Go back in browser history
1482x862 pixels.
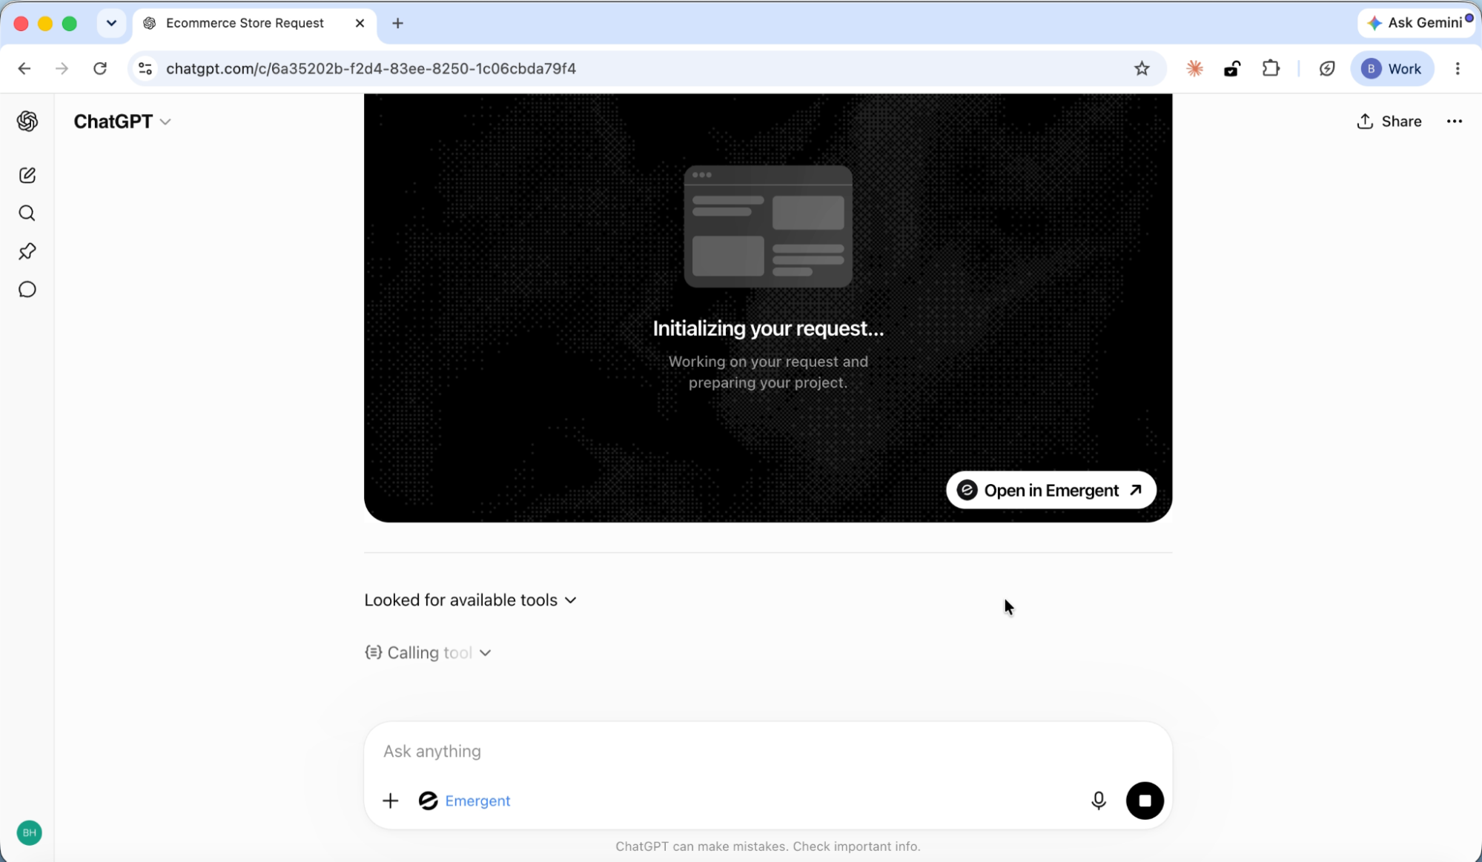[24, 68]
